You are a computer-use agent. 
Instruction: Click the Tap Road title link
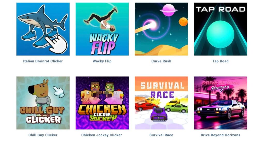(220, 61)
